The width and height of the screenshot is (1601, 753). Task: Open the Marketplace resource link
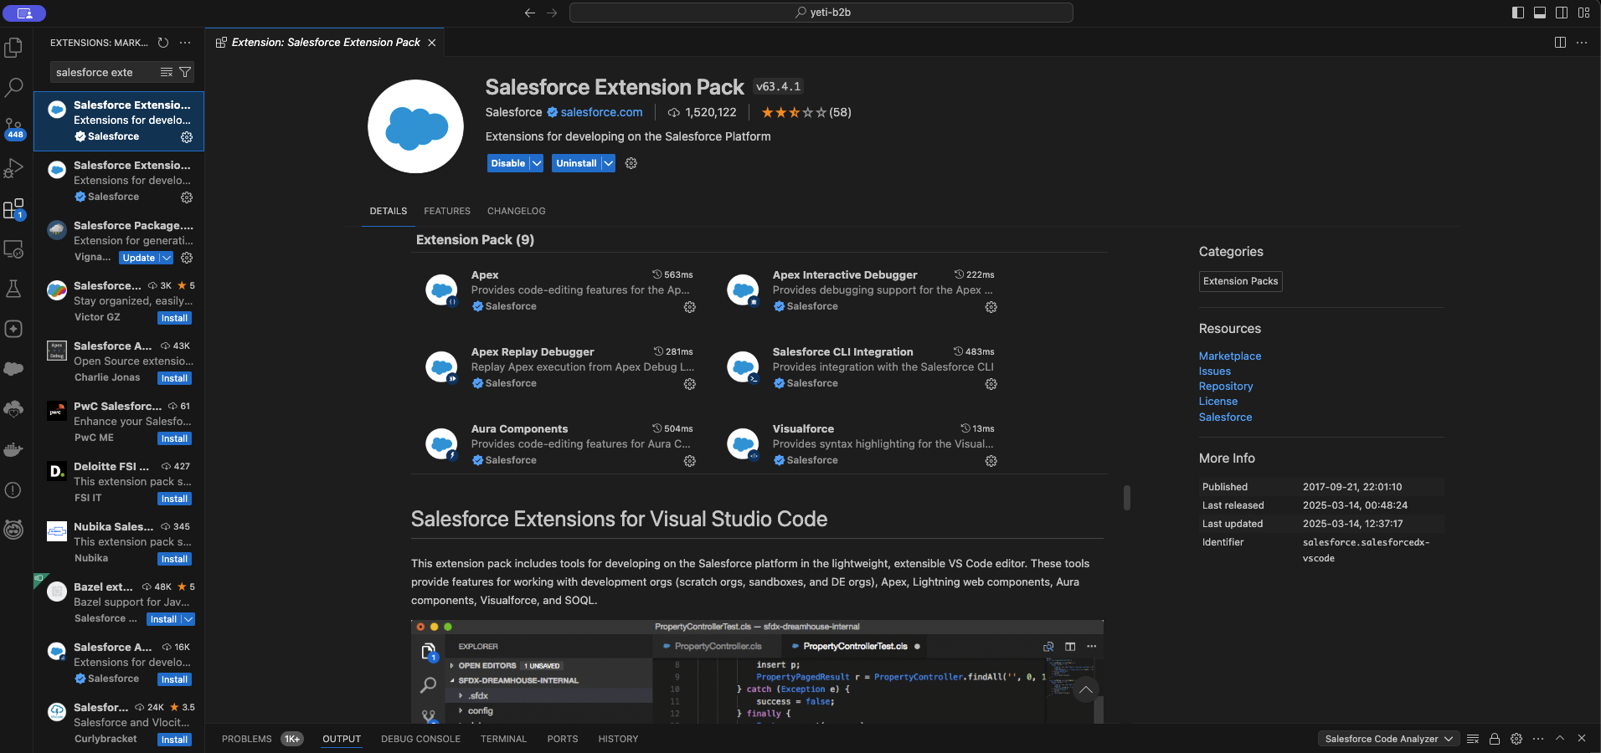[x=1230, y=356]
